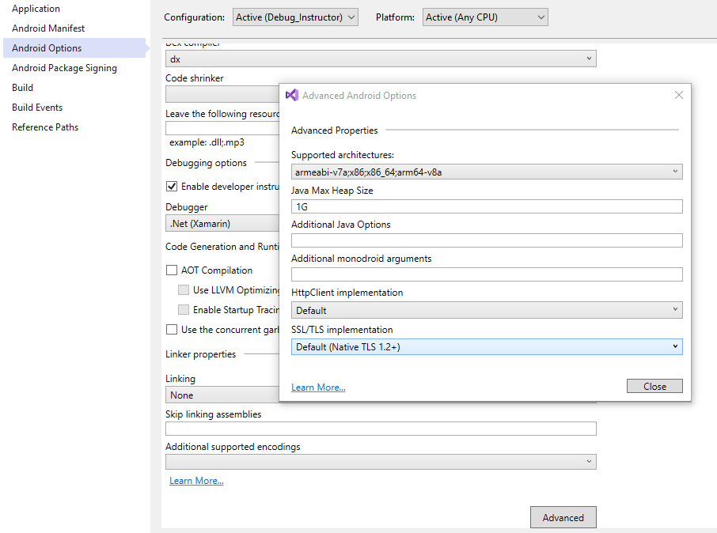Follow Learn More link inside the dialog
This screenshot has width=717, height=533.
point(318,387)
